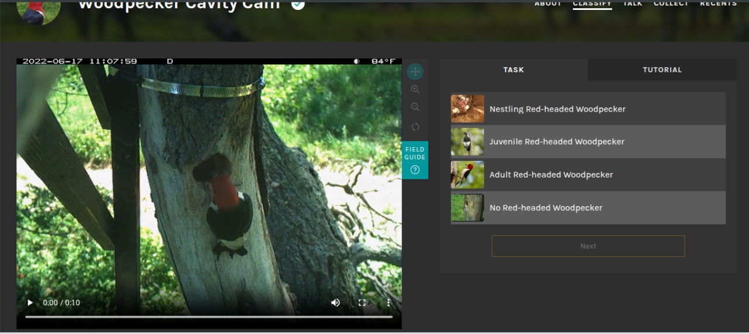Click the empty tree cavity thumbnail

pyautogui.click(x=468, y=207)
